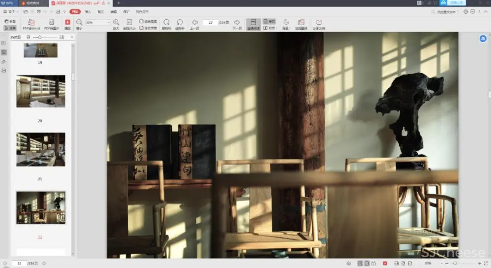Screen dimensions: 491x268
Task: Click the 缩小 zoom out magnifier
Action: point(79,23)
